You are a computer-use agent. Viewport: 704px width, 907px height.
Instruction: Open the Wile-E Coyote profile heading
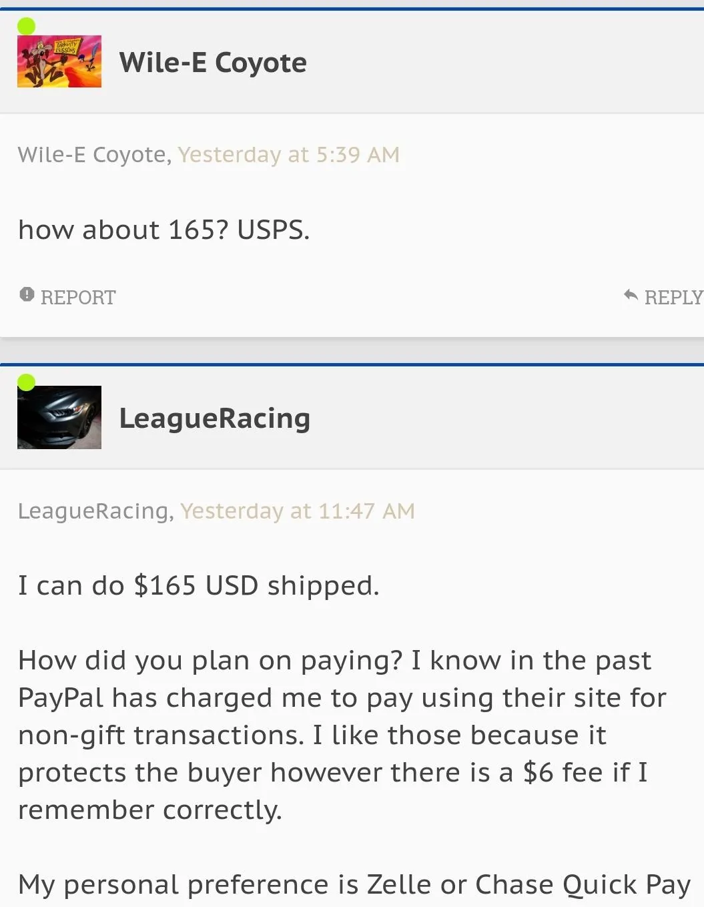213,63
